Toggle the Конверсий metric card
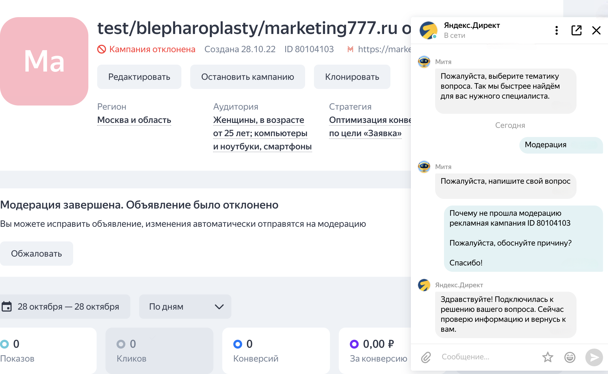 (276, 350)
